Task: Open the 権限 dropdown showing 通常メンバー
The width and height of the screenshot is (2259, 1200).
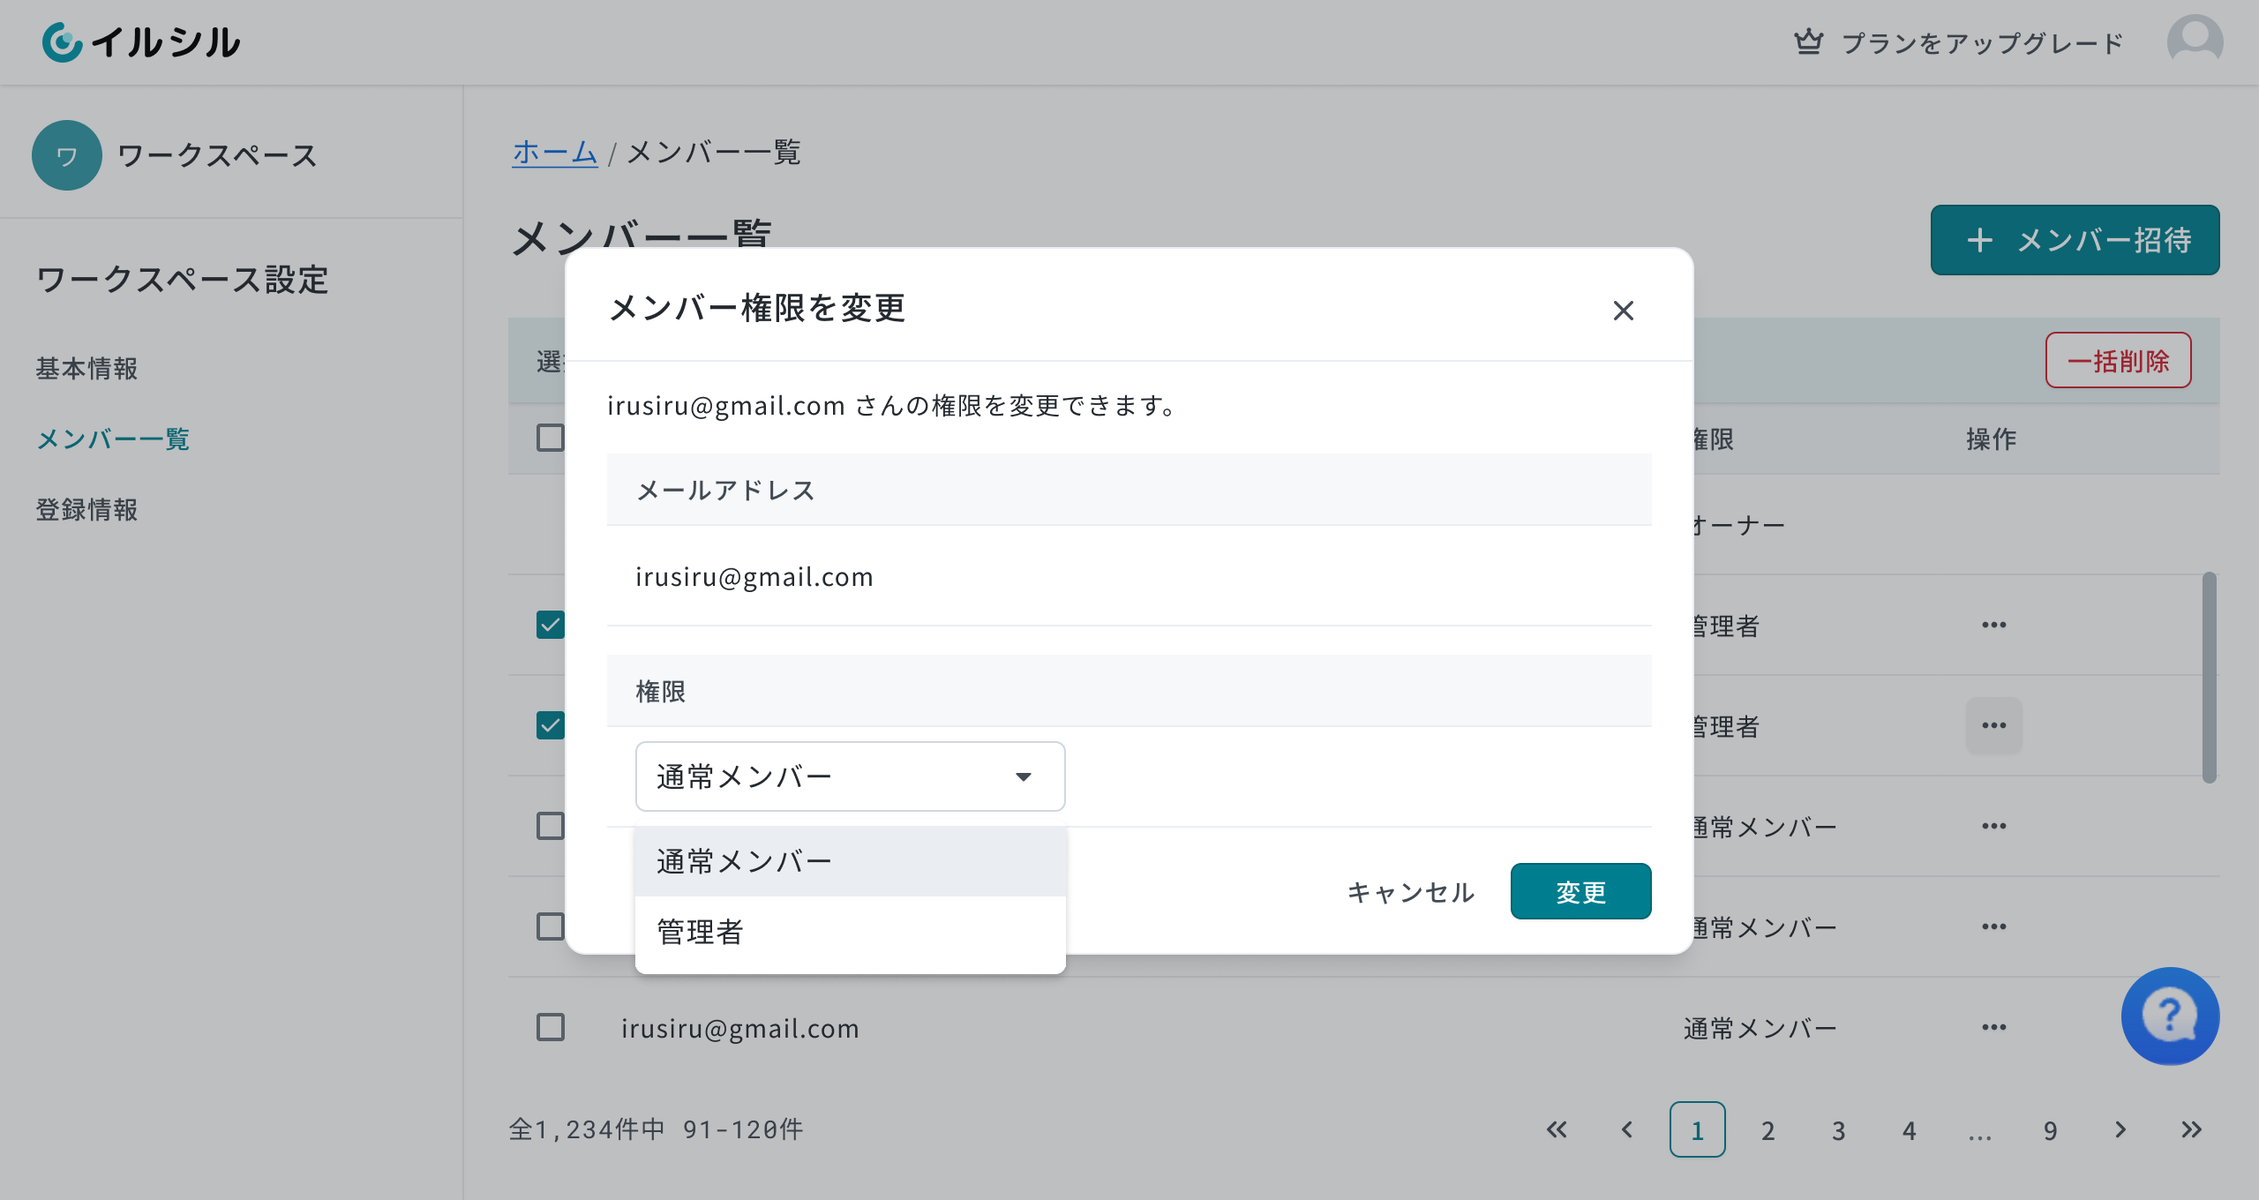Action: [850, 776]
